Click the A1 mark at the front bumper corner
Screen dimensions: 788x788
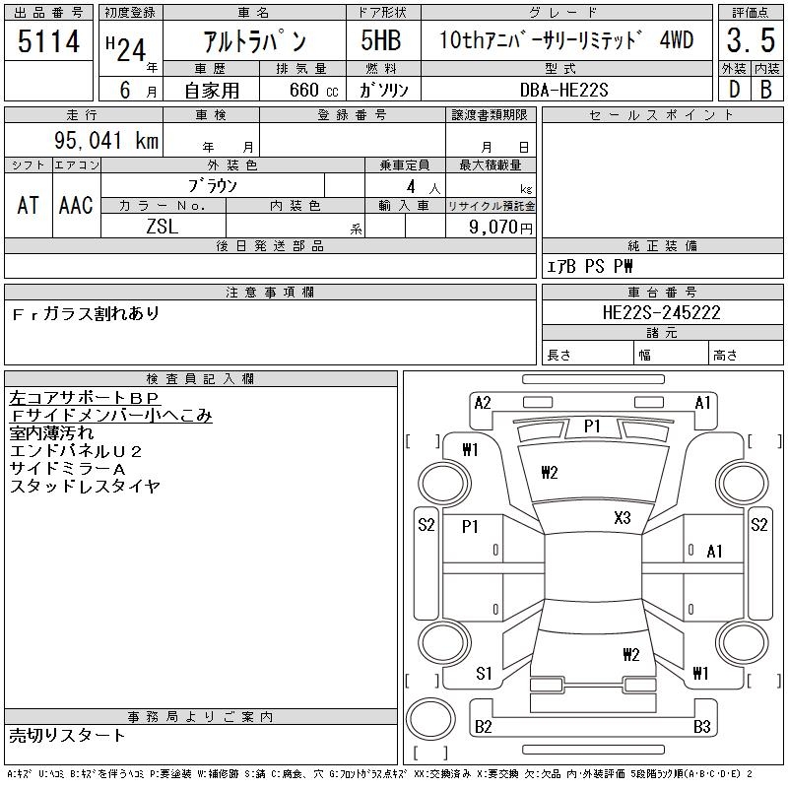point(702,403)
